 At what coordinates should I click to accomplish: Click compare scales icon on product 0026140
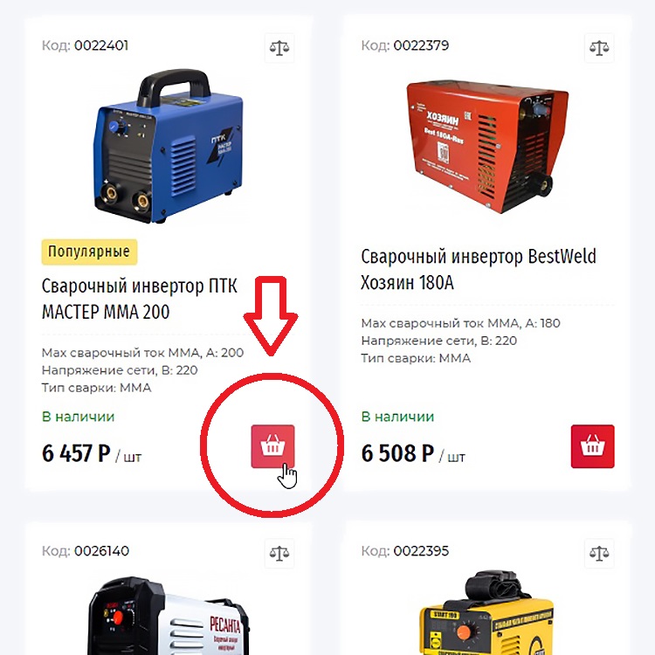279,554
